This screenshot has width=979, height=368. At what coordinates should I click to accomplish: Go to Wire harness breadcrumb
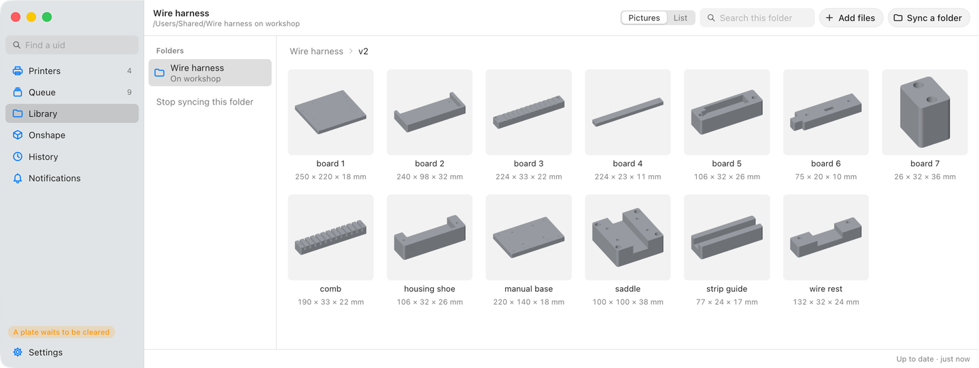[x=316, y=51]
